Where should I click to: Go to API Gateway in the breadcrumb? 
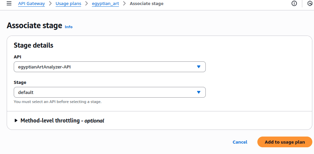pos(31,4)
